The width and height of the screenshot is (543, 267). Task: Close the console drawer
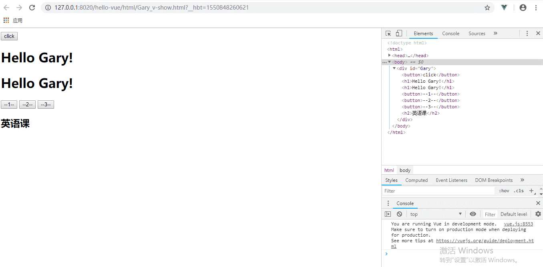tap(538, 203)
